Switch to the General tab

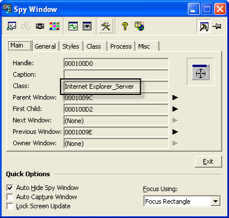[45, 46]
